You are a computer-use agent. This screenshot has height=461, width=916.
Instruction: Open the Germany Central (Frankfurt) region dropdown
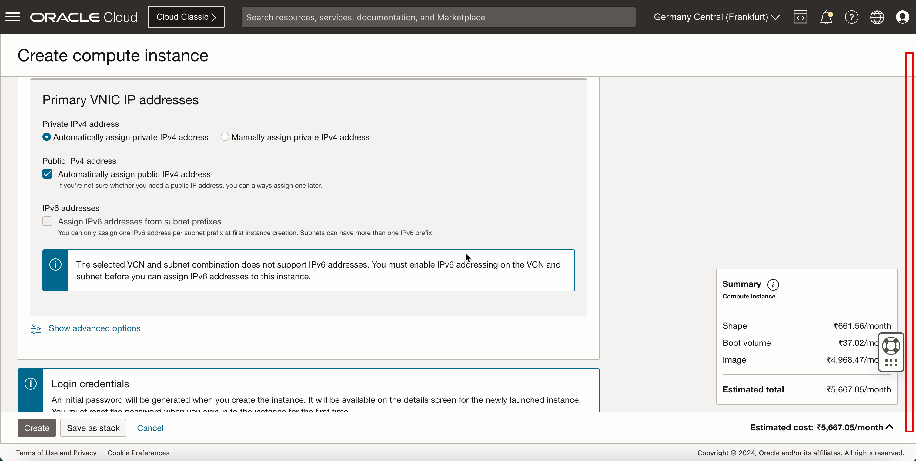coord(716,17)
